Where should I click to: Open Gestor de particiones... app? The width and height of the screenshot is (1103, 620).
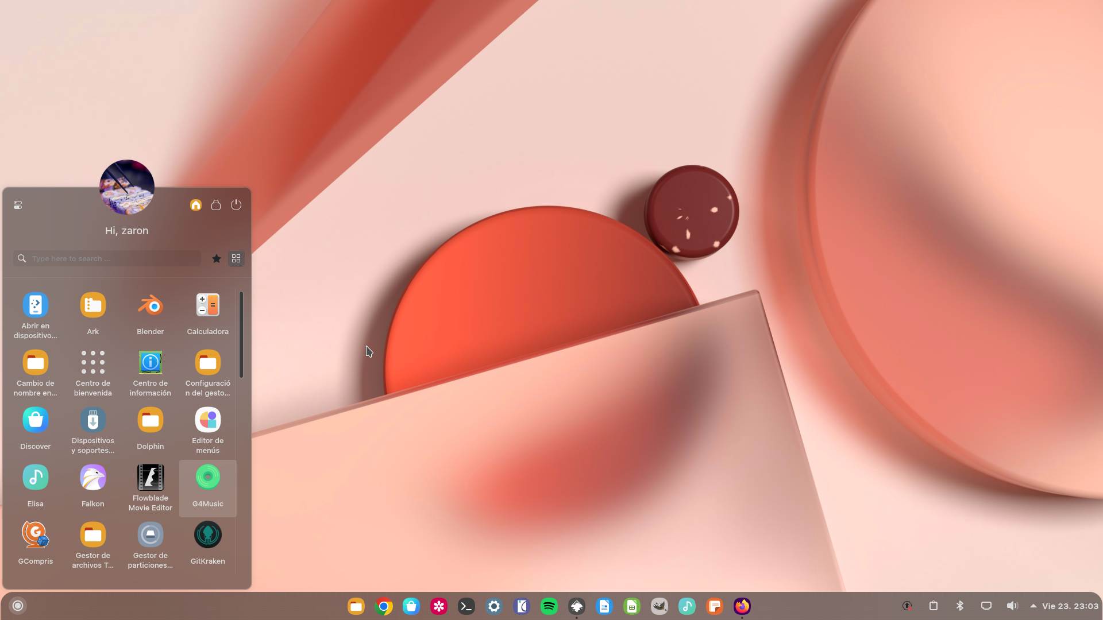[x=151, y=545]
